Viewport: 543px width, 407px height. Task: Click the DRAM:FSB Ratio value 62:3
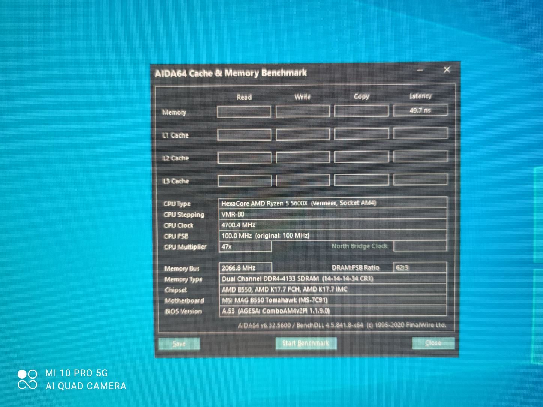tap(420, 267)
